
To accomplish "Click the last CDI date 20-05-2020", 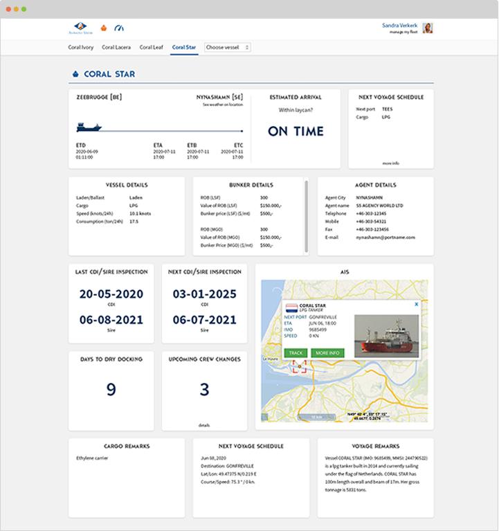I will 111,294.
